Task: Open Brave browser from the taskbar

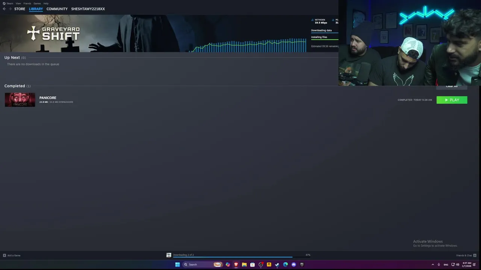Action: [x=236, y=264]
